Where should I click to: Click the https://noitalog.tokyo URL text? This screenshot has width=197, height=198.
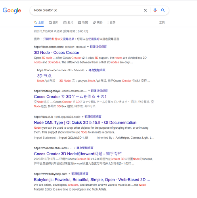click(x=47, y=91)
